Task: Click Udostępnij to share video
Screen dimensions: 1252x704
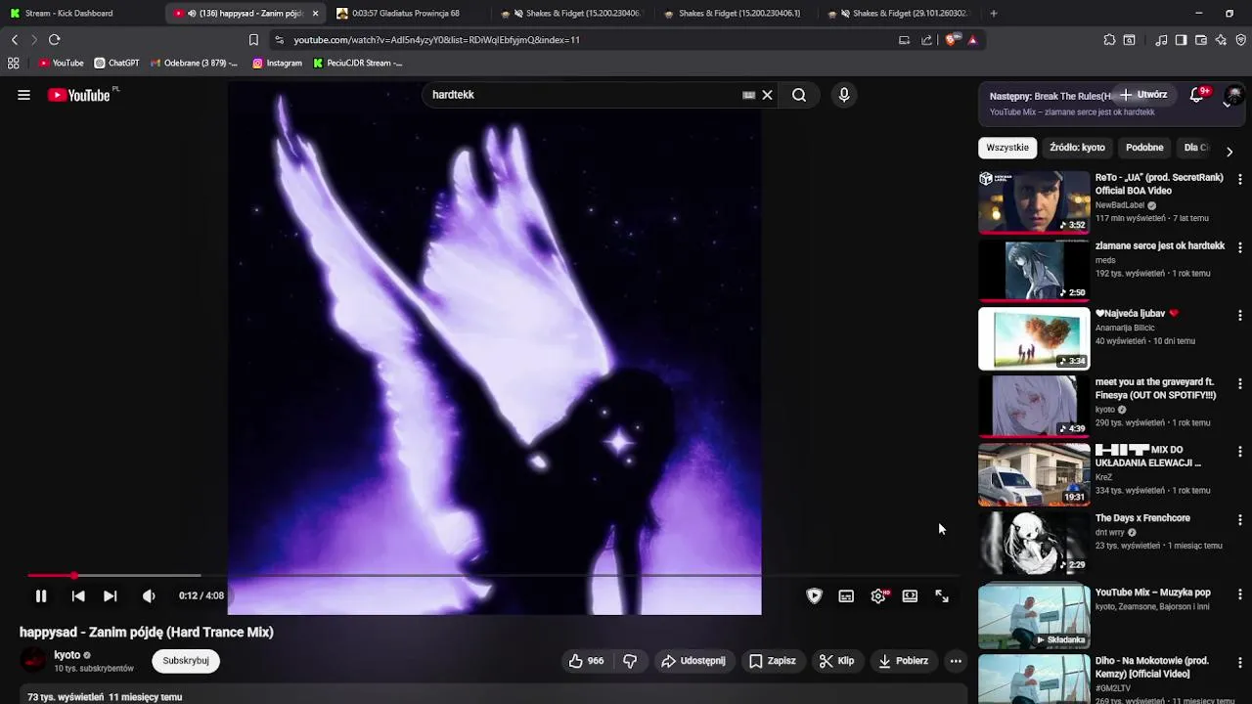Action: coord(693,661)
